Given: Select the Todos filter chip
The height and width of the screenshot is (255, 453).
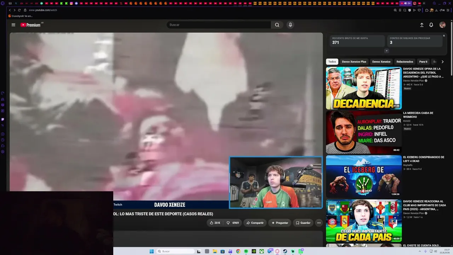Looking at the screenshot, I should coord(332,62).
